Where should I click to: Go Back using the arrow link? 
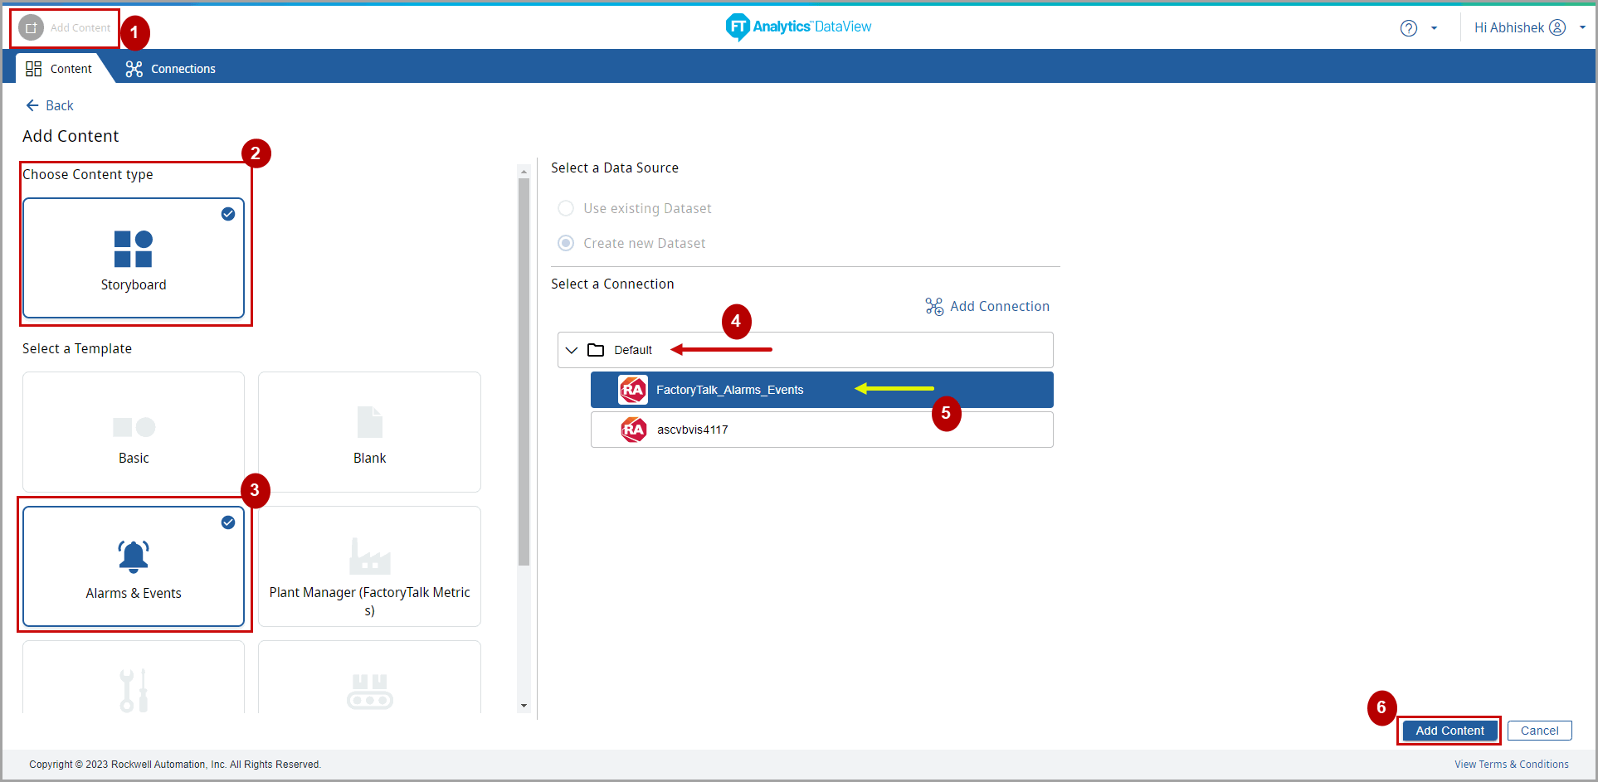point(49,105)
